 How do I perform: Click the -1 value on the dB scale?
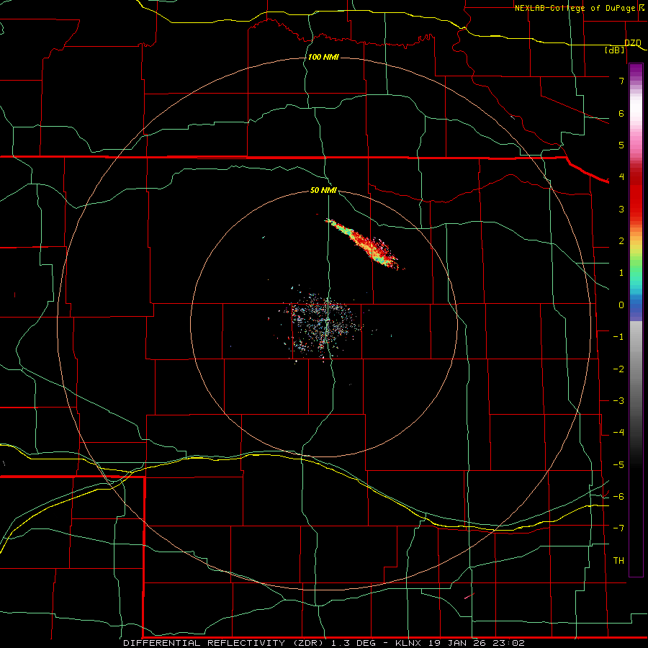click(618, 337)
